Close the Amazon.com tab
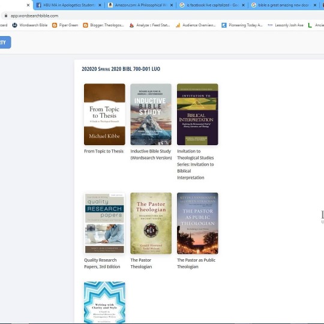 (x=172, y=5)
